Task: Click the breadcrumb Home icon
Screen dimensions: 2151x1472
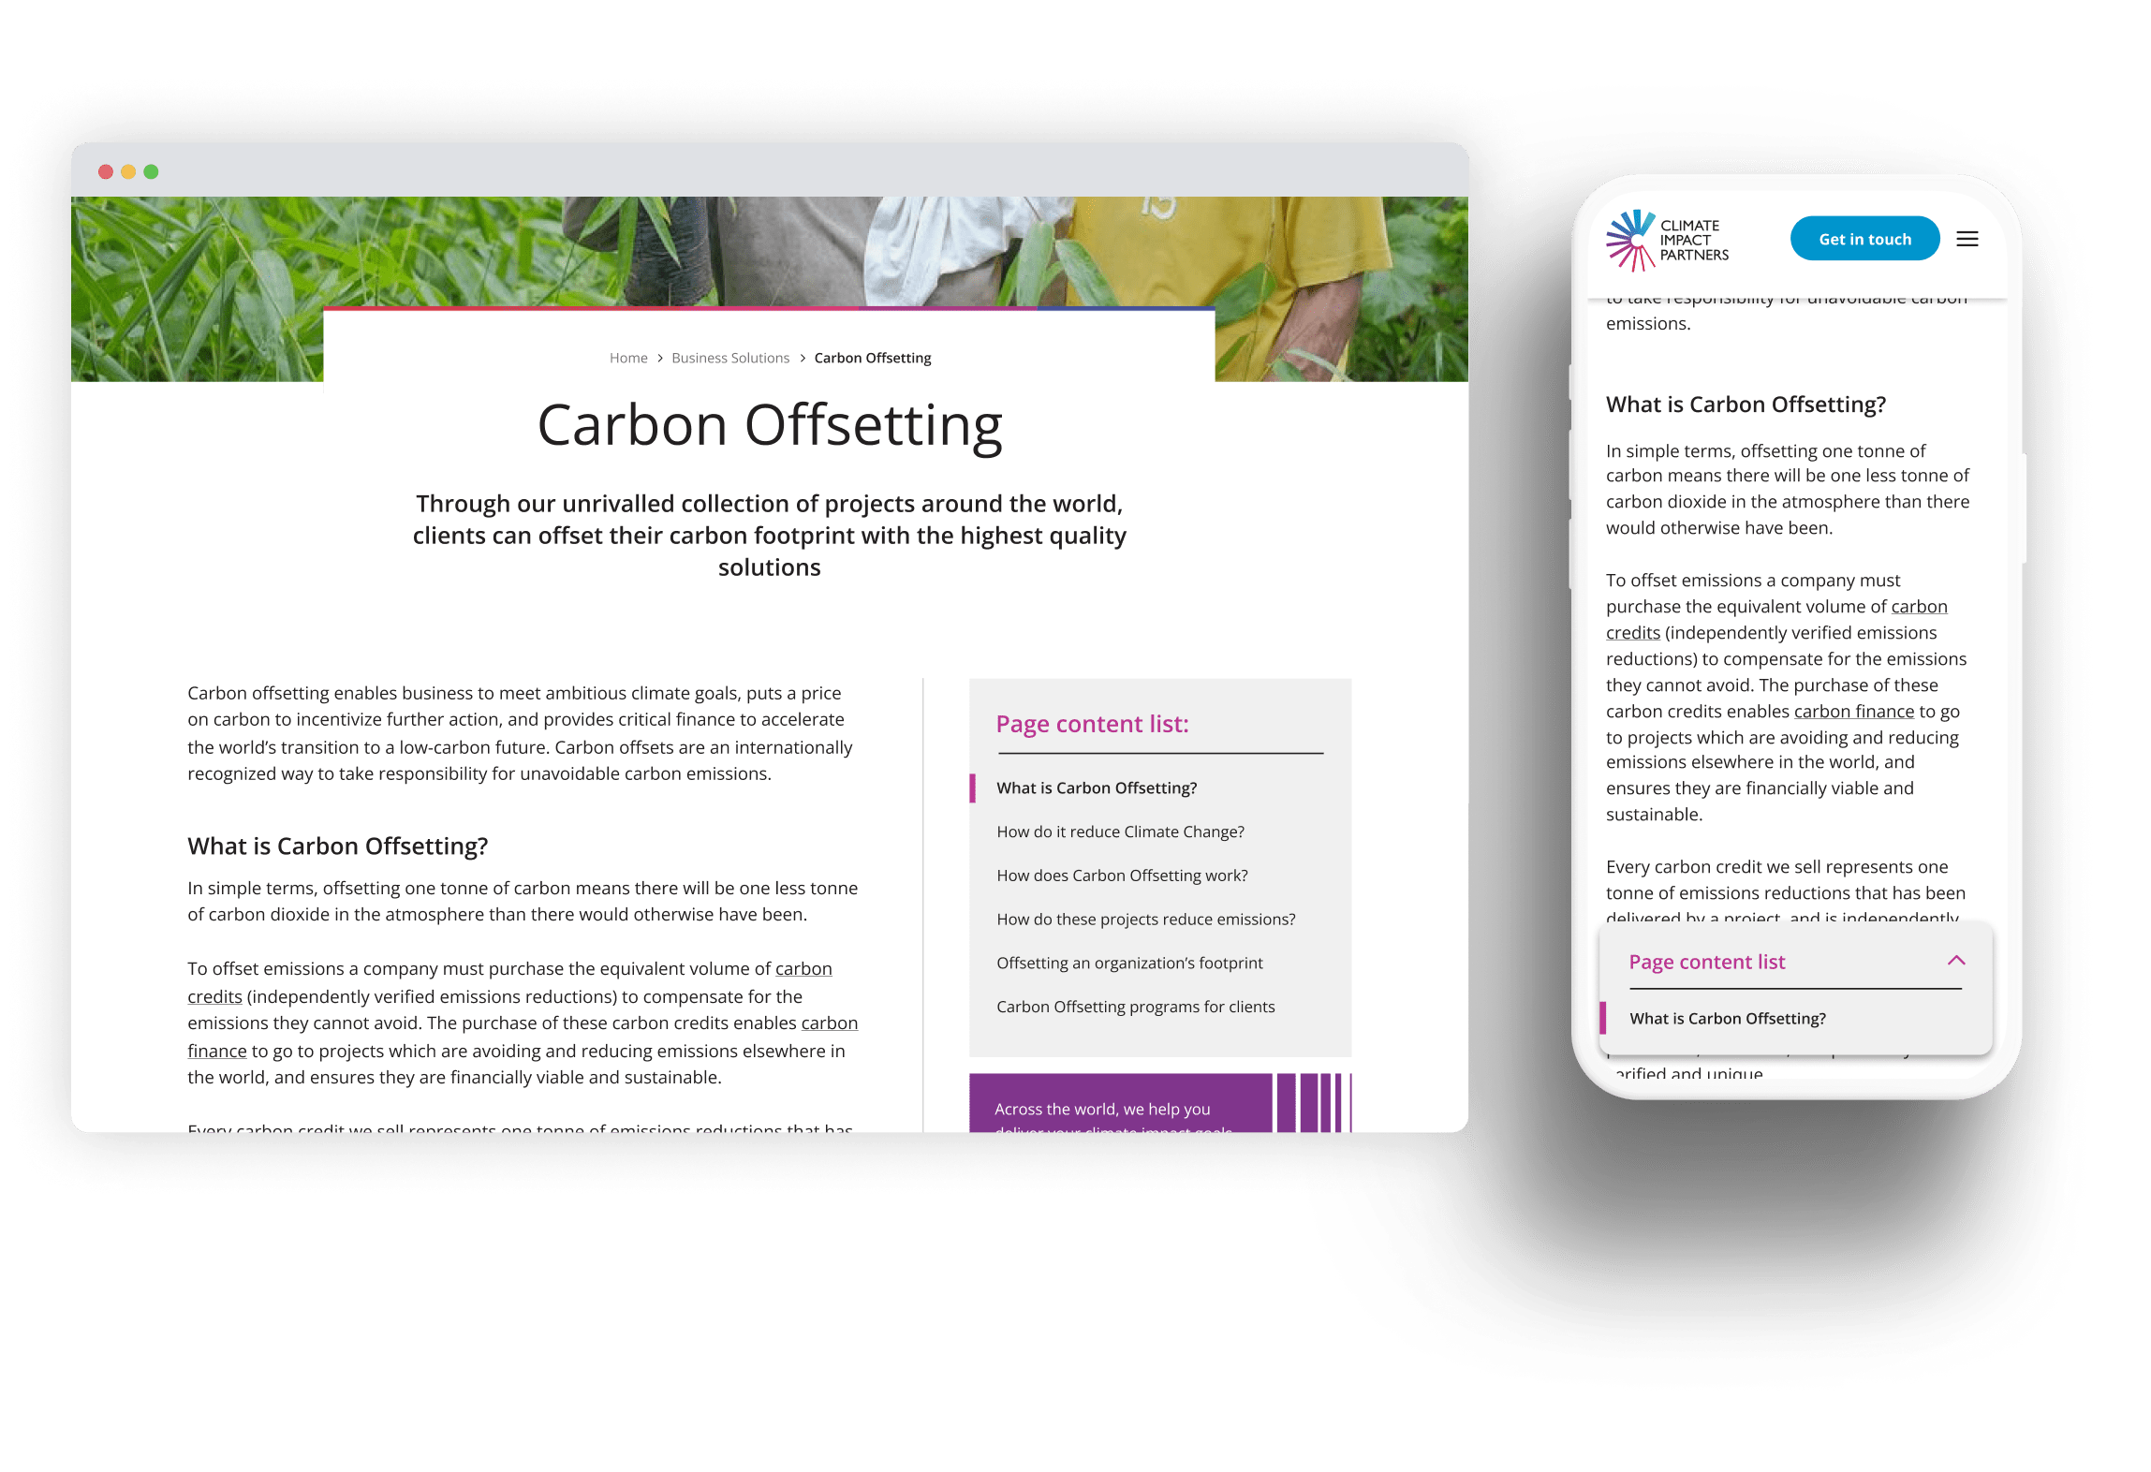Action: point(626,356)
